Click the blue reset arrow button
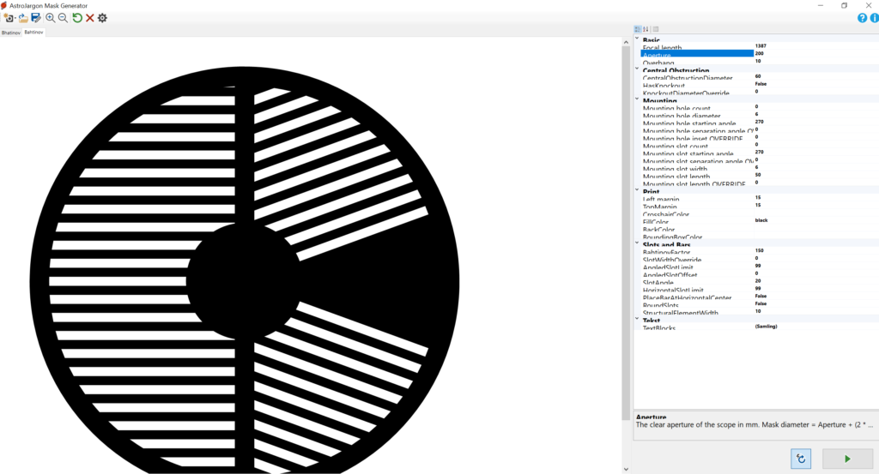This screenshot has width=879, height=474. (801, 459)
